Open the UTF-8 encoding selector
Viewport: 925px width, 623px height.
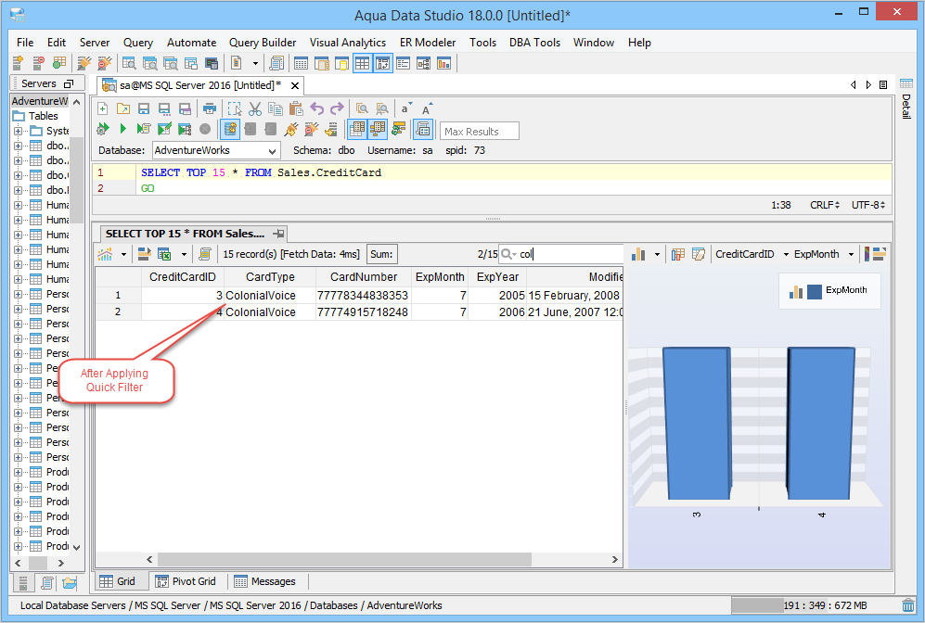pyautogui.click(x=868, y=205)
